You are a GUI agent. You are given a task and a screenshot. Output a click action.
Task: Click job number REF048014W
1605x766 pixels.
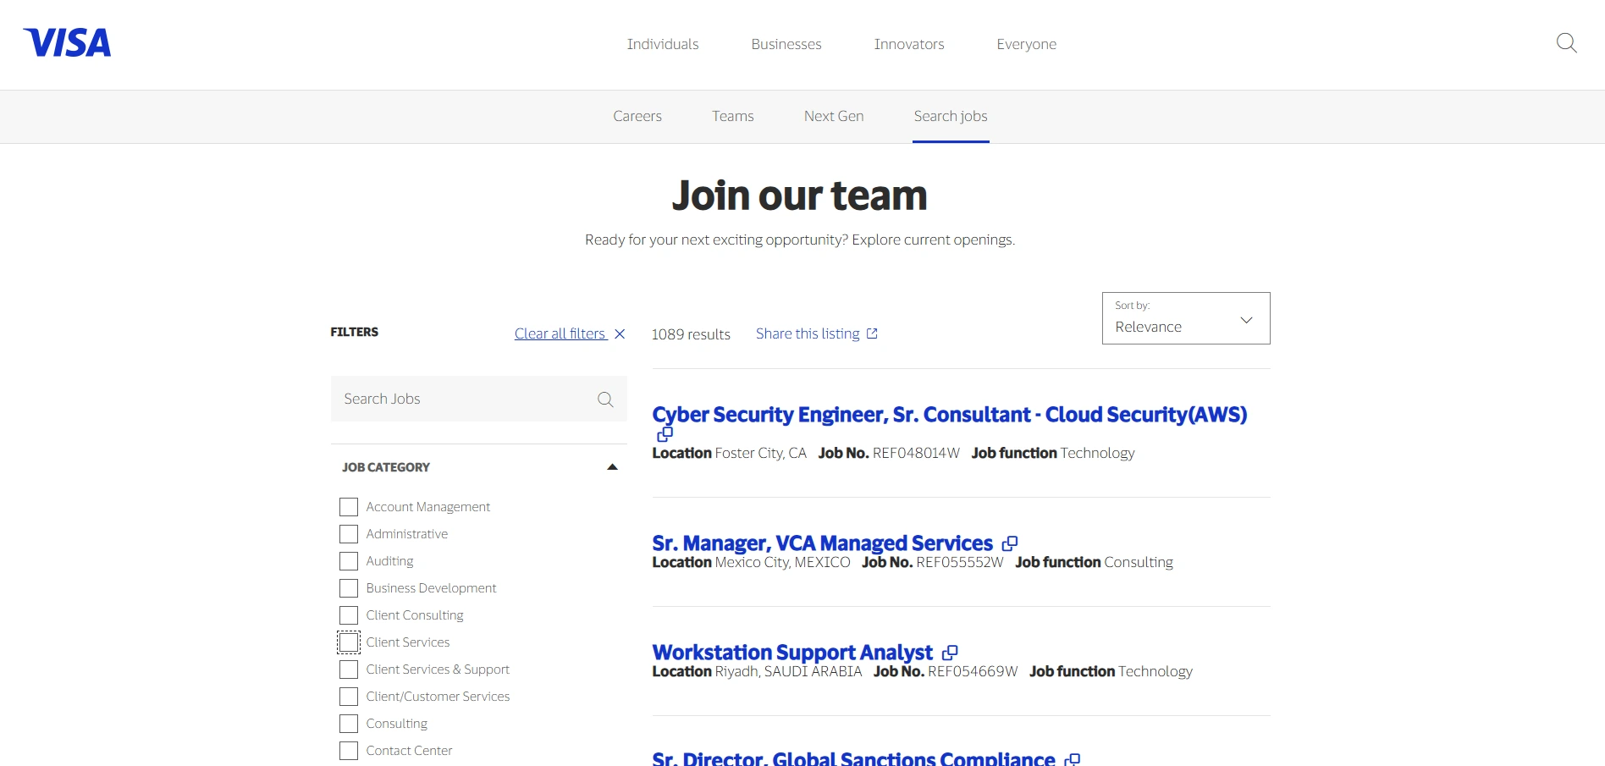point(916,453)
